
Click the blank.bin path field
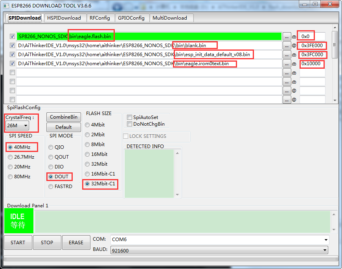(149, 46)
